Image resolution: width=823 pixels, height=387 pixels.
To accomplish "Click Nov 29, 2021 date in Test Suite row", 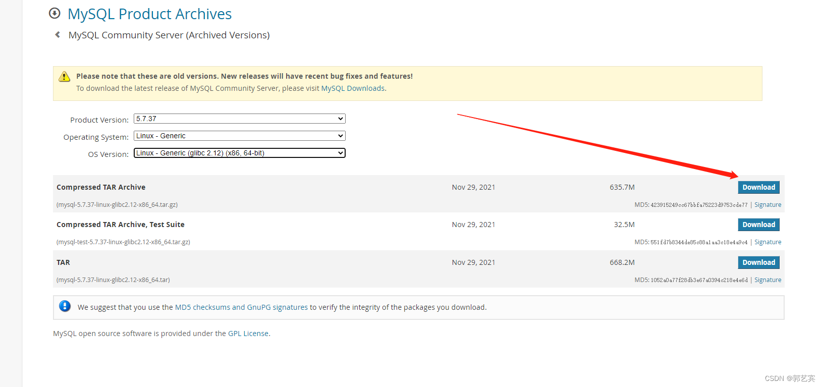I will (473, 225).
